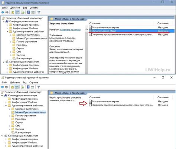
Task: Open the параметр политики link
Action: click(x=70, y=30)
